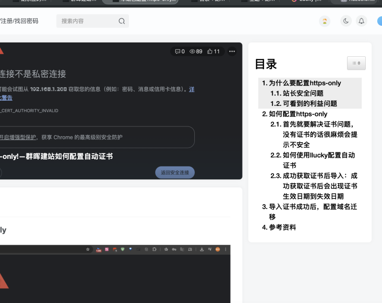
Task: Open the notification bell
Action: pos(361,21)
